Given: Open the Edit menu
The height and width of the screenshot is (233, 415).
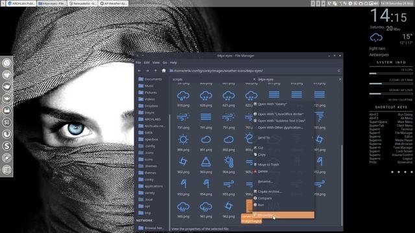Looking at the screenshot, I should coord(147,63).
